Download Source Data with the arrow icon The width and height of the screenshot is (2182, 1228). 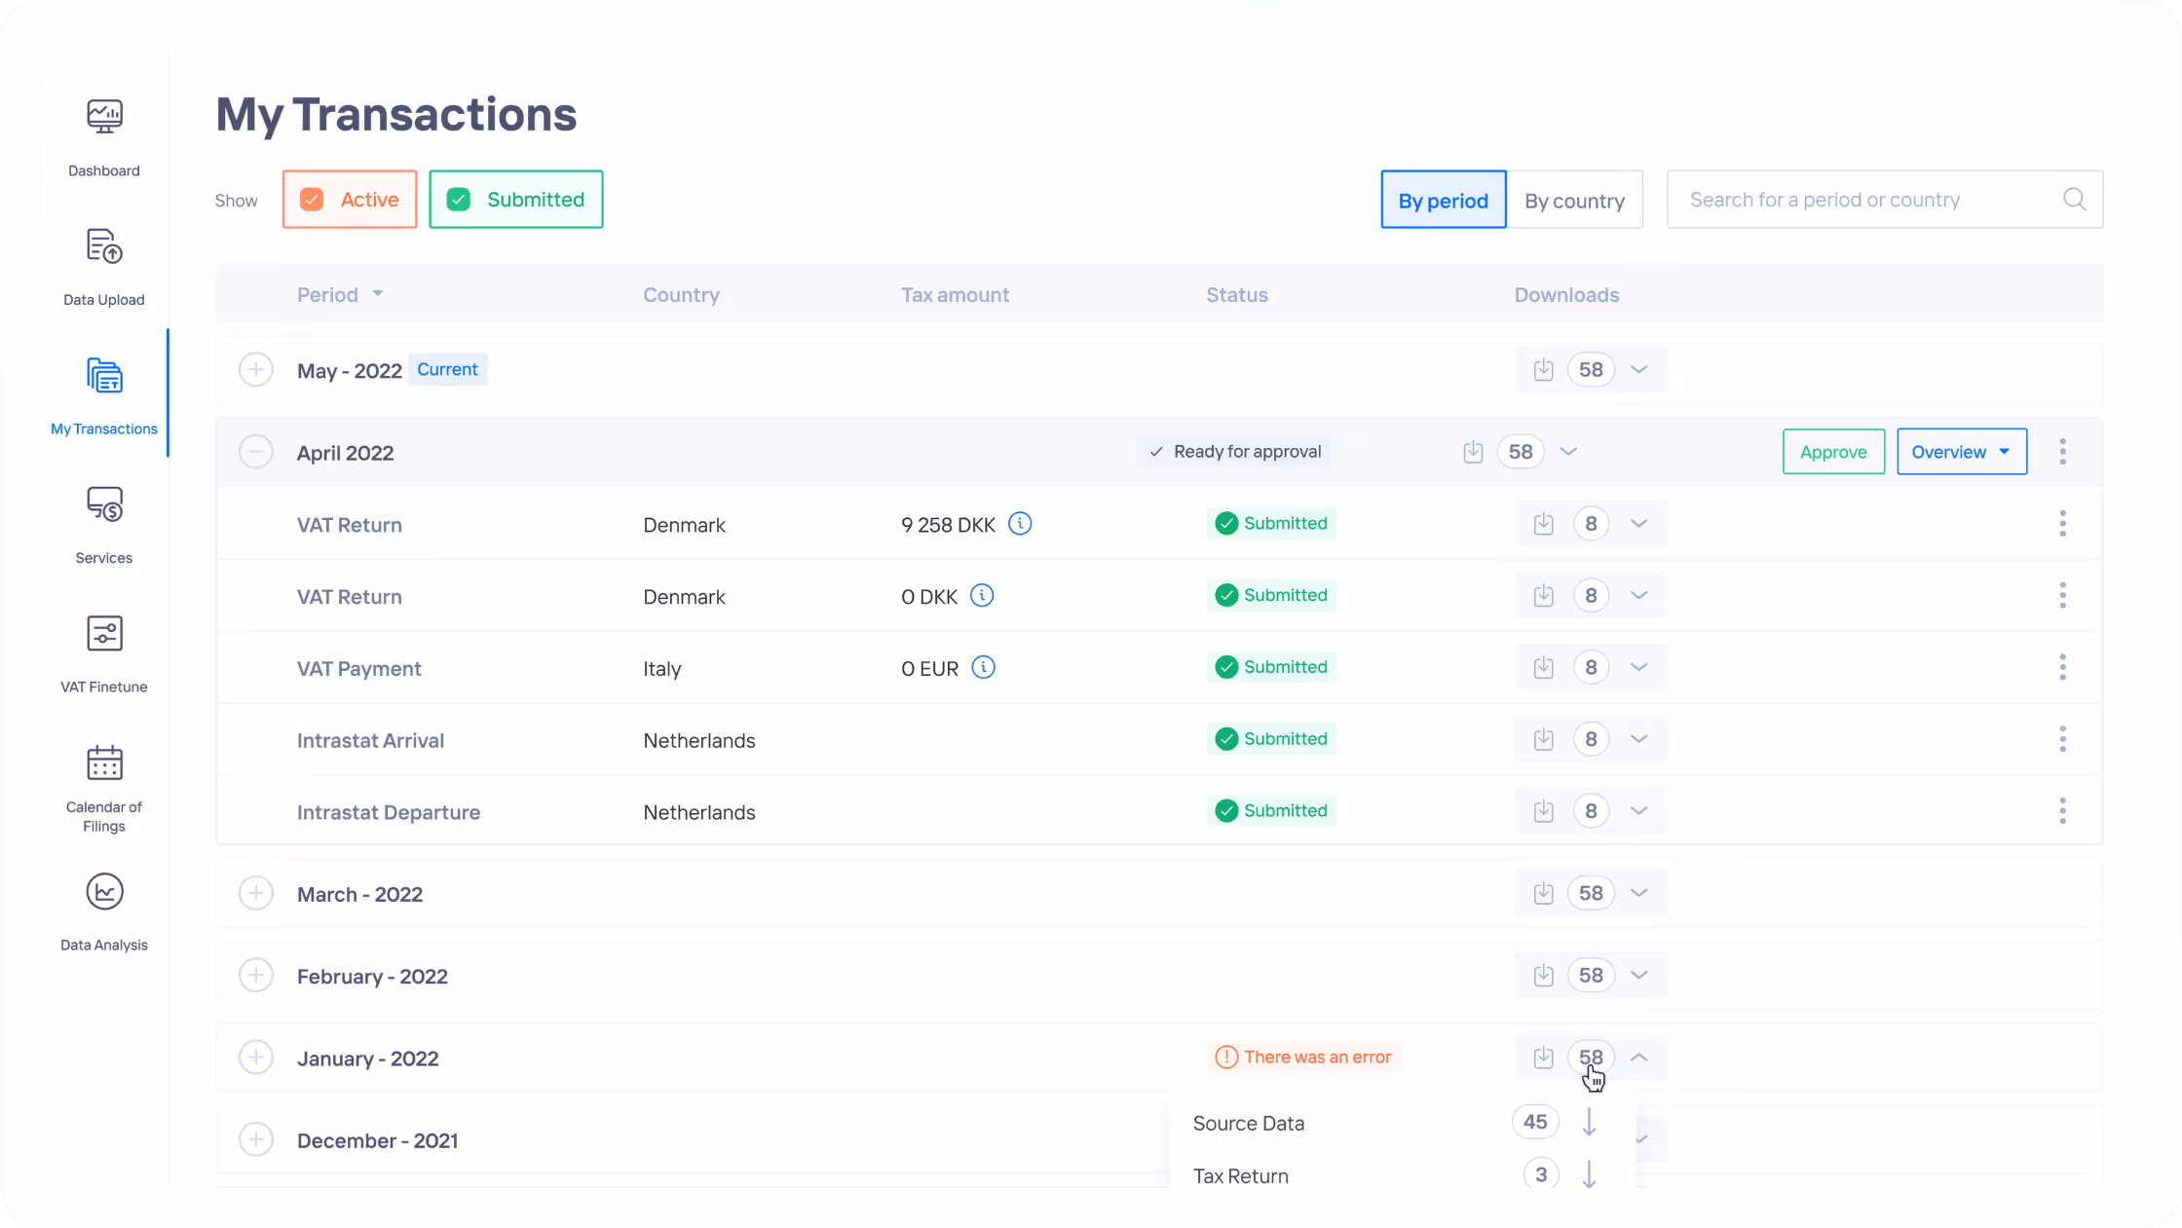[x=1589, y=1123]
